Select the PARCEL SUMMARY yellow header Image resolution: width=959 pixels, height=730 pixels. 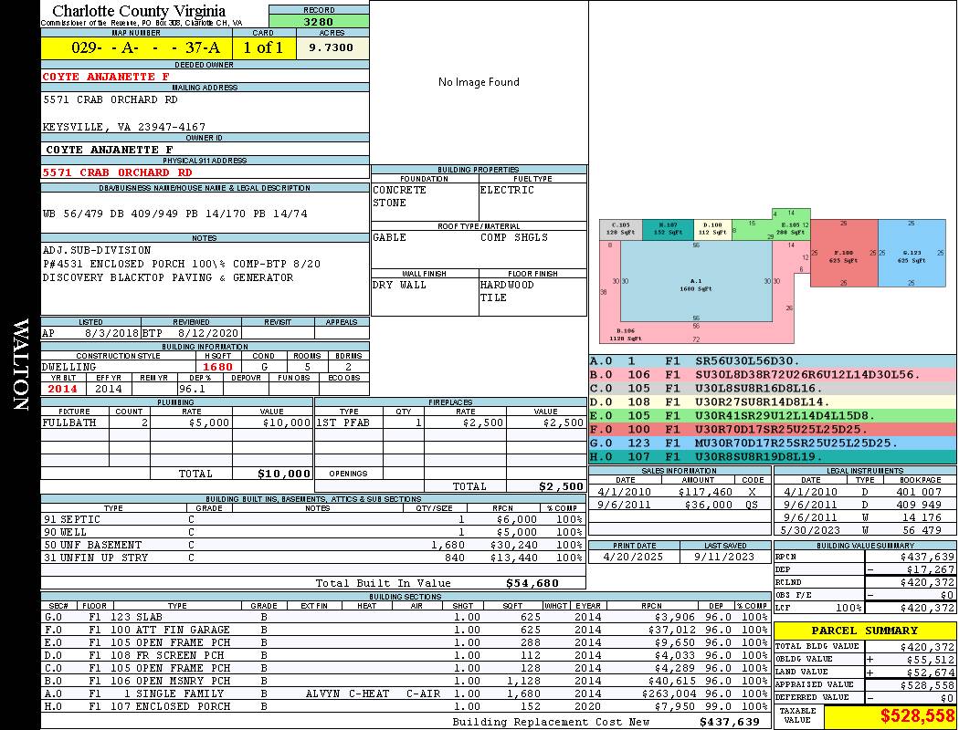865,631
